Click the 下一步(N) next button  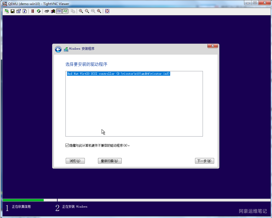point(204,161)
